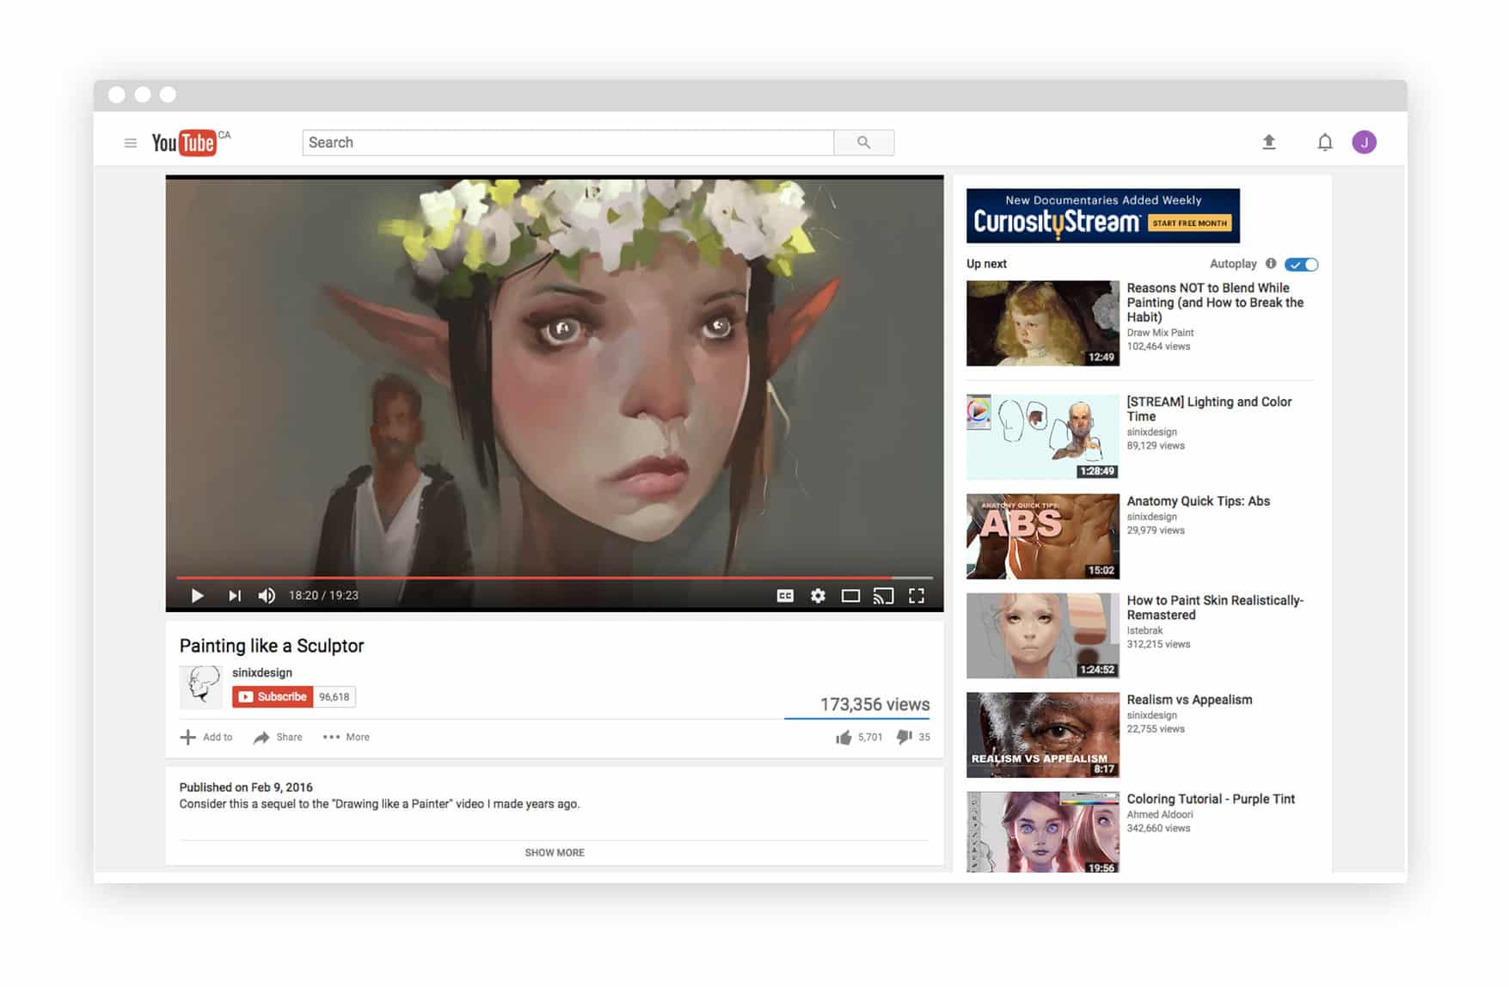This screenshot has height=987, width=1509.
Task: Open the notifications bell
Action: [x=1325, y=143]
